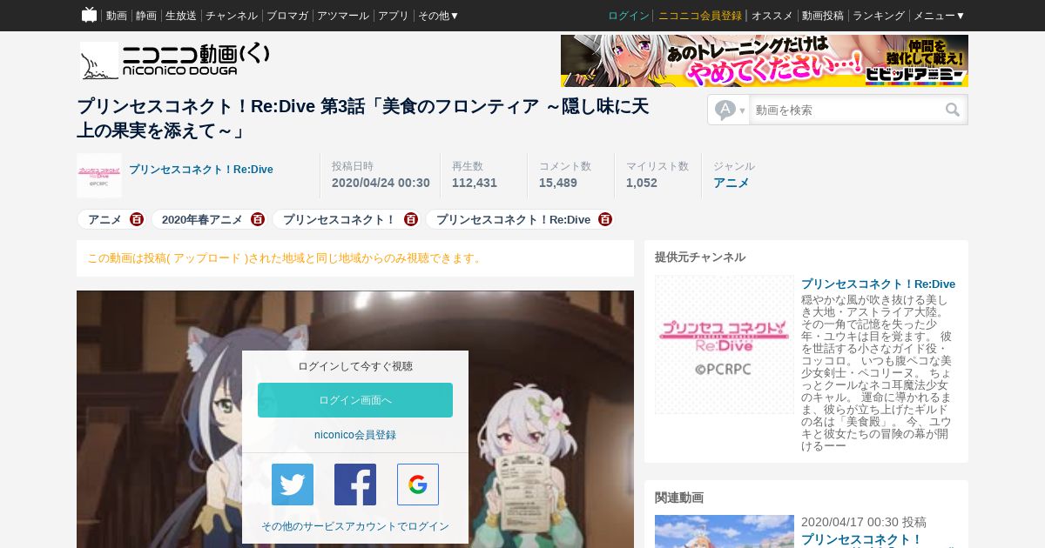The height and width of the screenshot is (548, 1045).
Task: Click related video thumbnail in 関連動画
Action: 725,531
